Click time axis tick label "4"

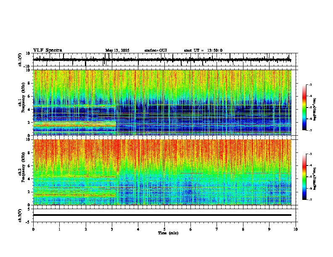(138, 229)
